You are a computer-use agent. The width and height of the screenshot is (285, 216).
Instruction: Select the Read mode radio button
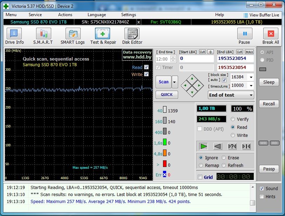(233, 127)
